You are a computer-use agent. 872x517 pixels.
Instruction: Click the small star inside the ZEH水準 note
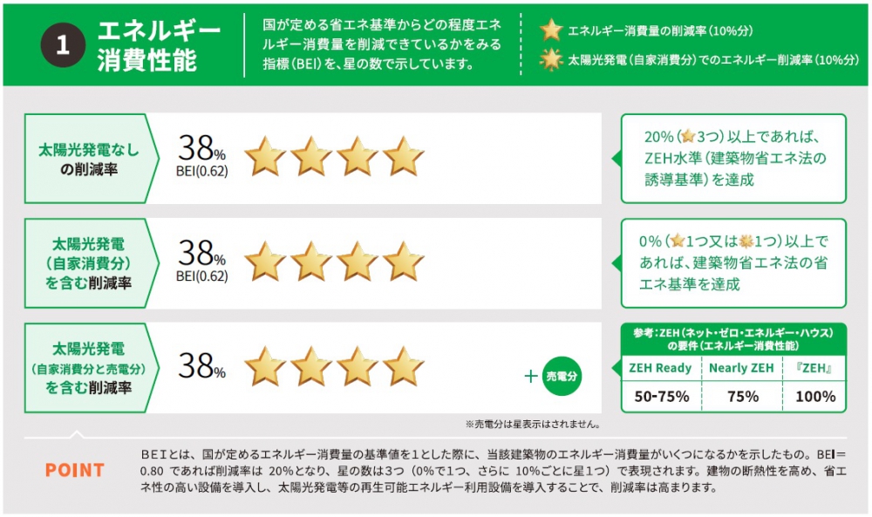pyautogui.click(x=688, y=136)
